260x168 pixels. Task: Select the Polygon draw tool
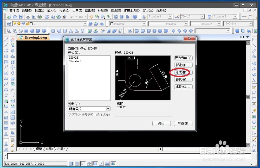click(6, 56)
